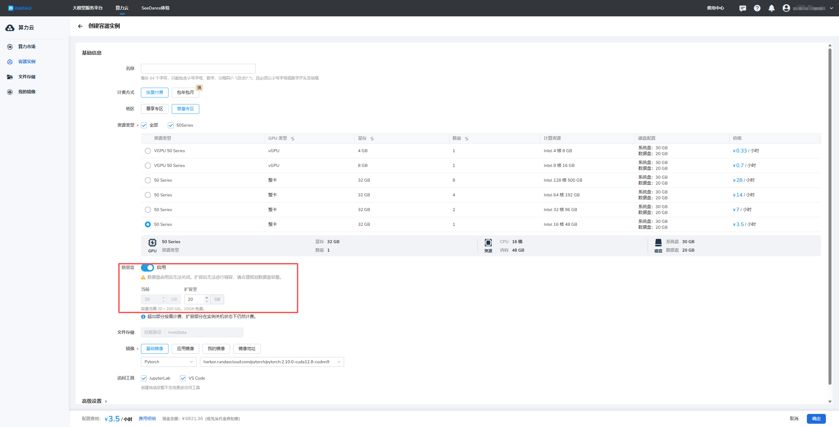Viewport: 839px width, 427px height.
Task: Open the notifications bell icon
Action: coord(771,8)
